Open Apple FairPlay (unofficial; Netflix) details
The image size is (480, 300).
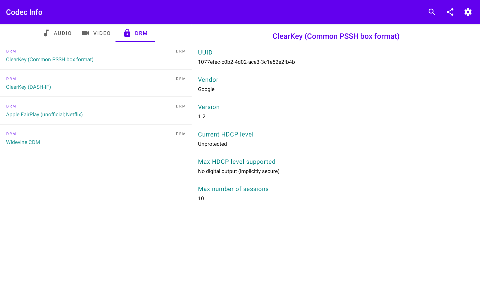(44, 114)
